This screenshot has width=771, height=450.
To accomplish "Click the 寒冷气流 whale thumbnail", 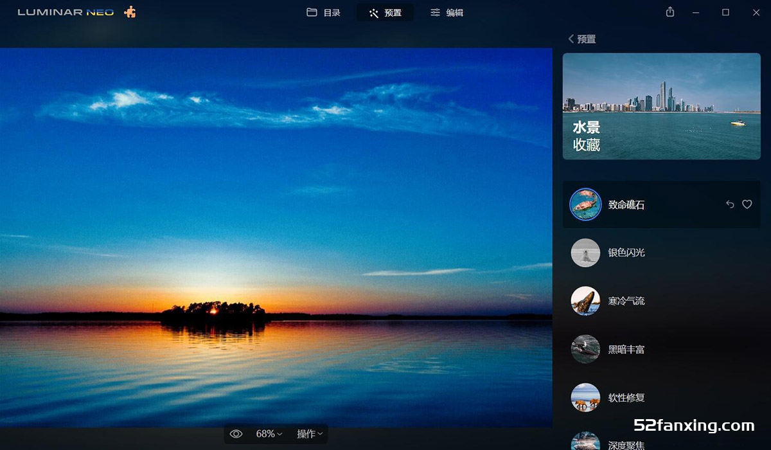I will [x=585, y=301].
